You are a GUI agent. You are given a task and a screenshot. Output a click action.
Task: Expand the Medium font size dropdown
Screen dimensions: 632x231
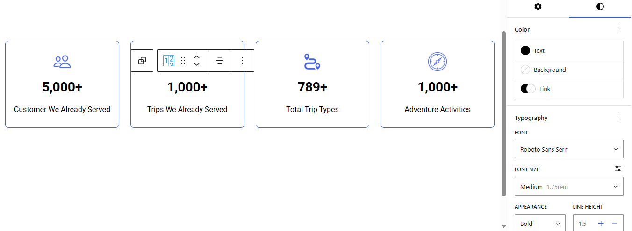tap(569, 187)
